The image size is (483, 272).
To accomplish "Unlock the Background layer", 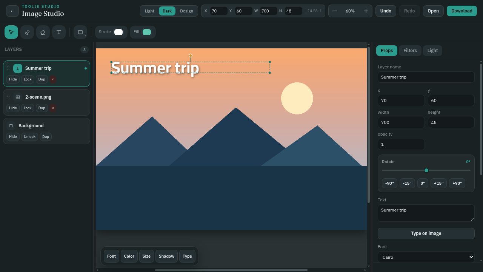I will click(29, 137).
